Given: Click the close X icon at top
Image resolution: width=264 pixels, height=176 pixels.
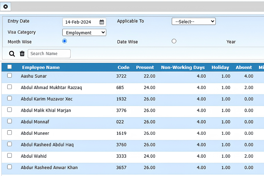Looking at the screenshot, I should click(5, 7).
